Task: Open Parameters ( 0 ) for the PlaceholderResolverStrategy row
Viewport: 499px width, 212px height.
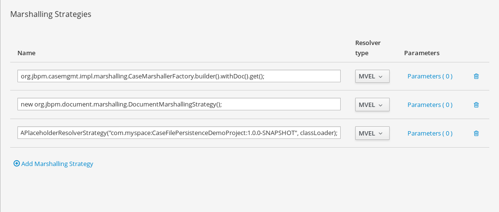Action: [x=430, y=134]
